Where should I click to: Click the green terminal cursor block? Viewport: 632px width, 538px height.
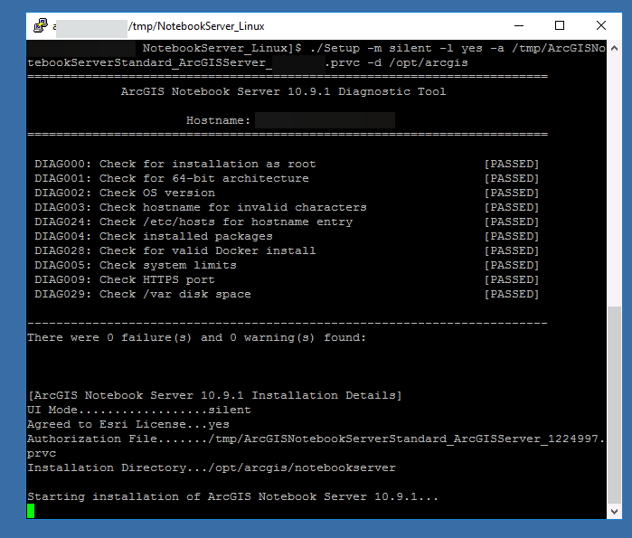[x=31, y=511]
